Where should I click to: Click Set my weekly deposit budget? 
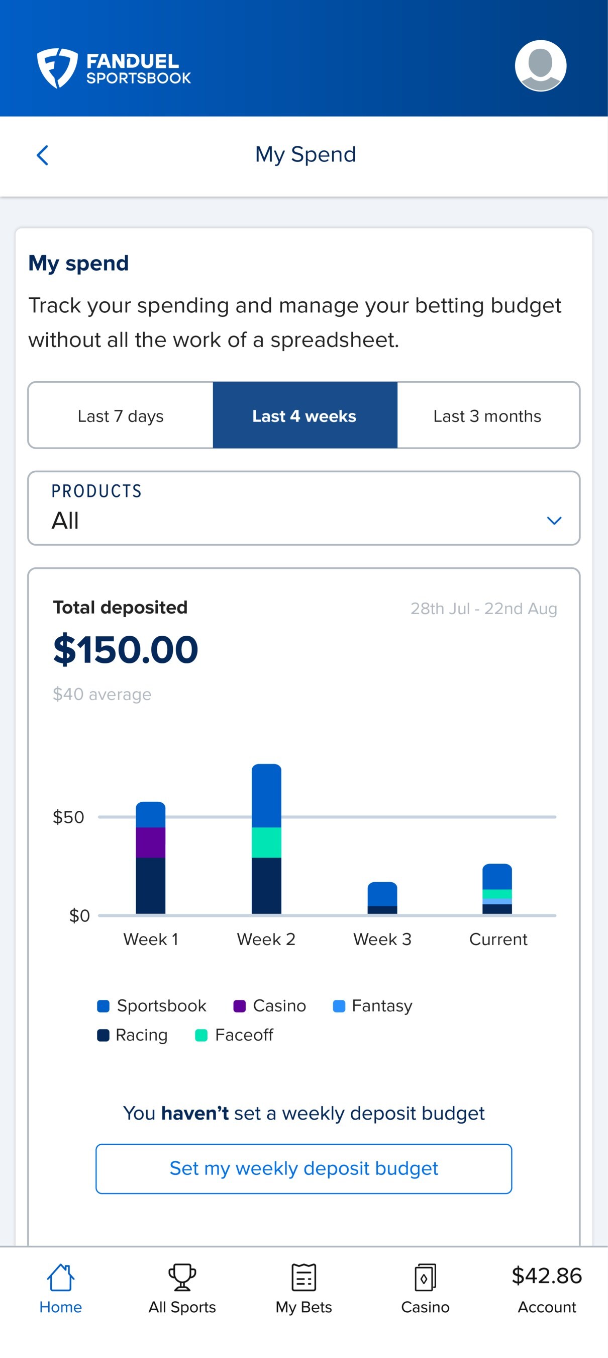[x=303, y=1169]
